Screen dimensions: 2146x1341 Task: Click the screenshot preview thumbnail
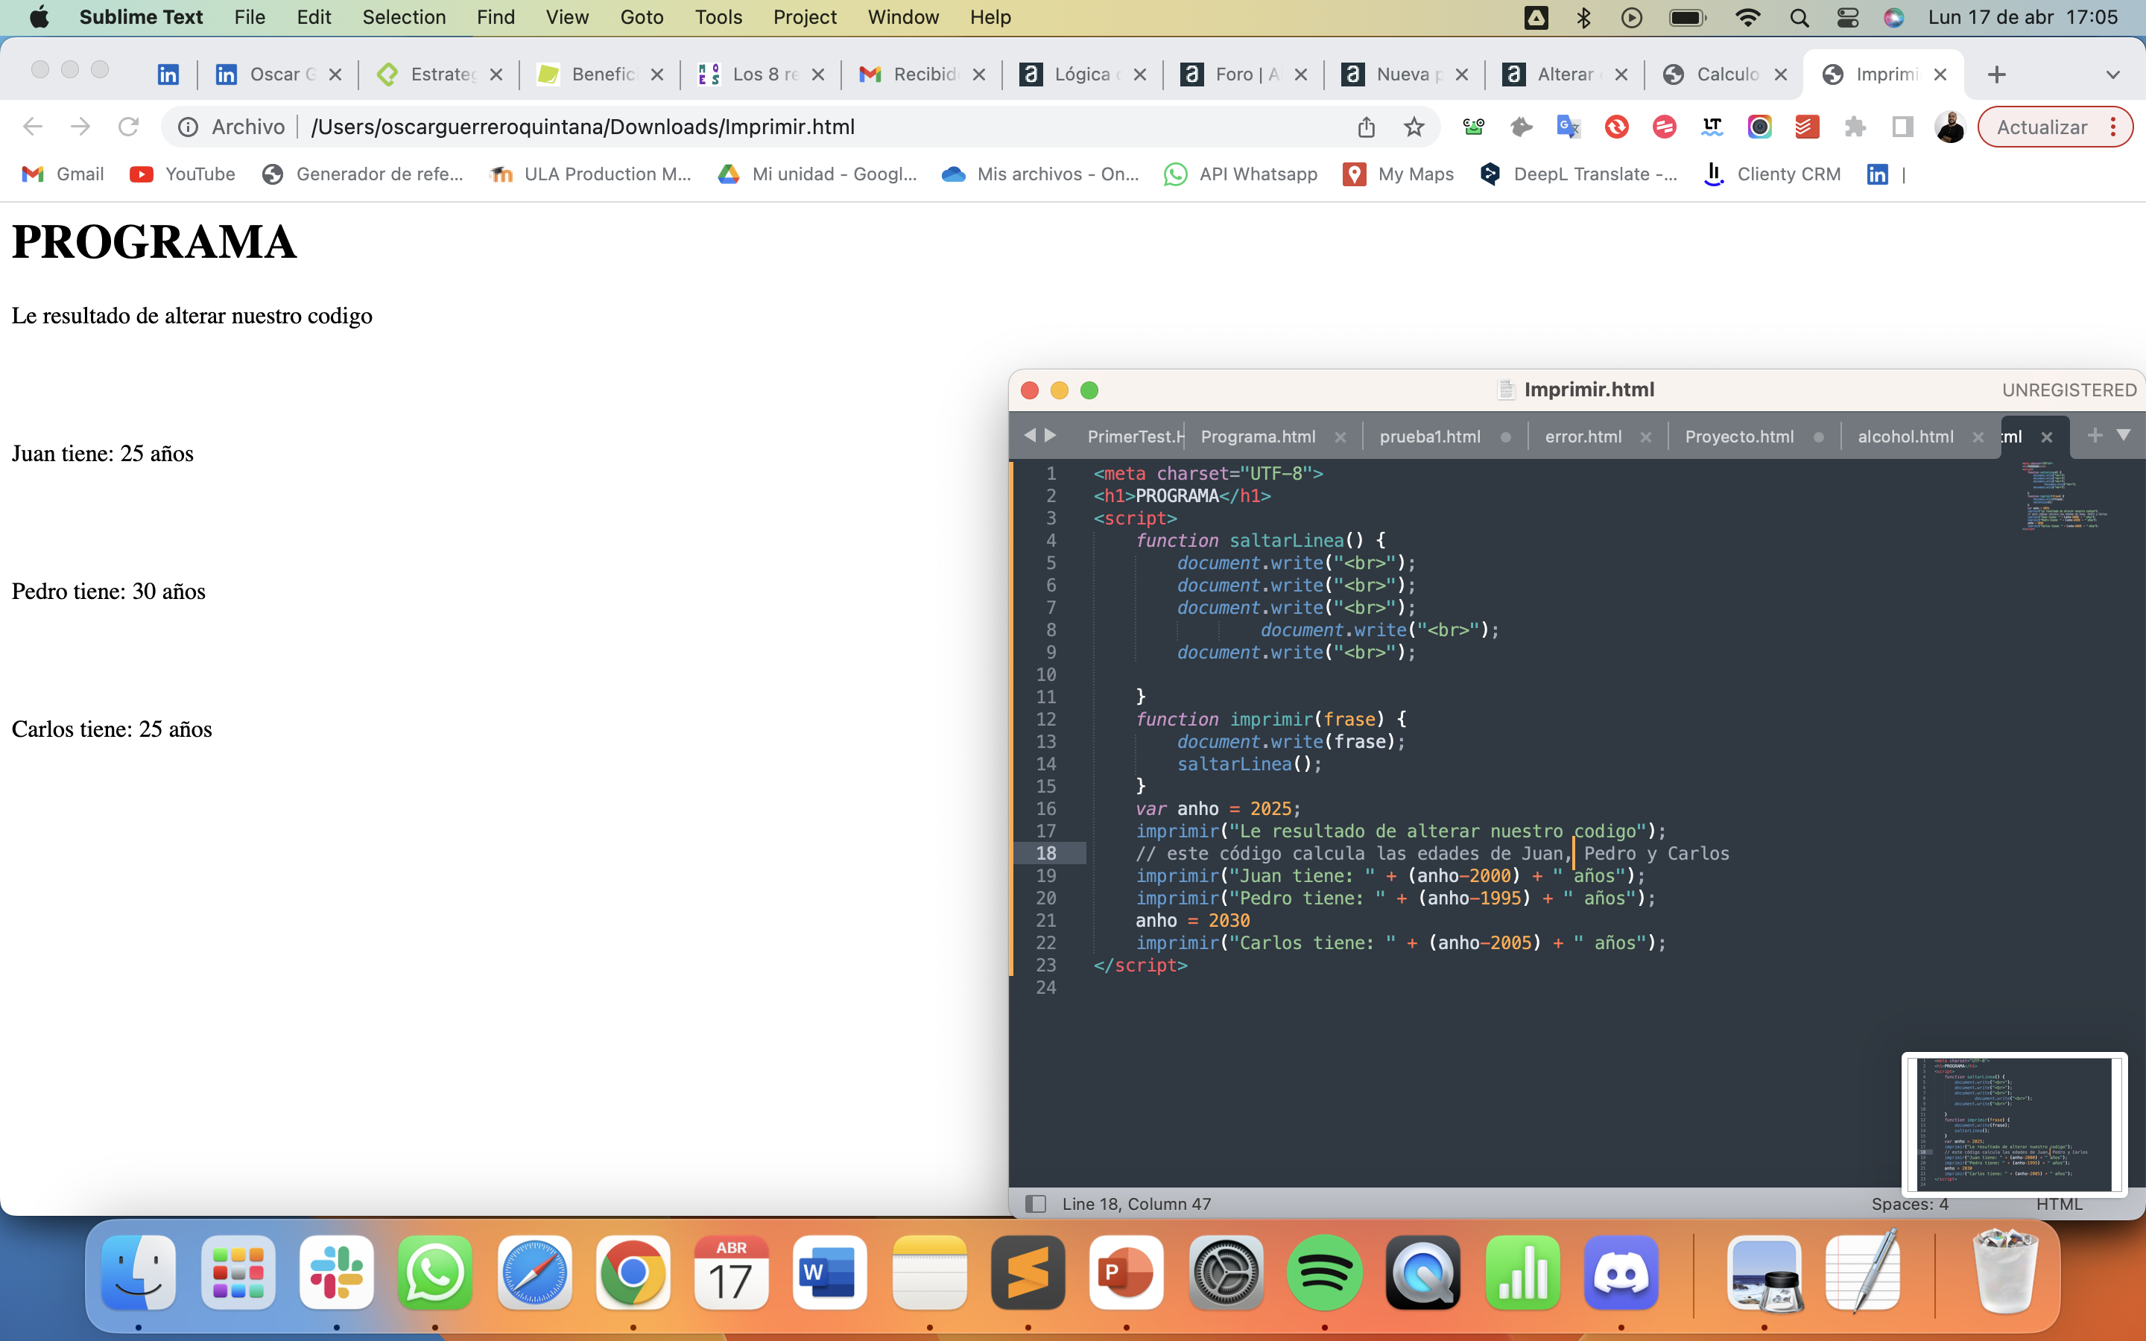pos(2014,1123)
